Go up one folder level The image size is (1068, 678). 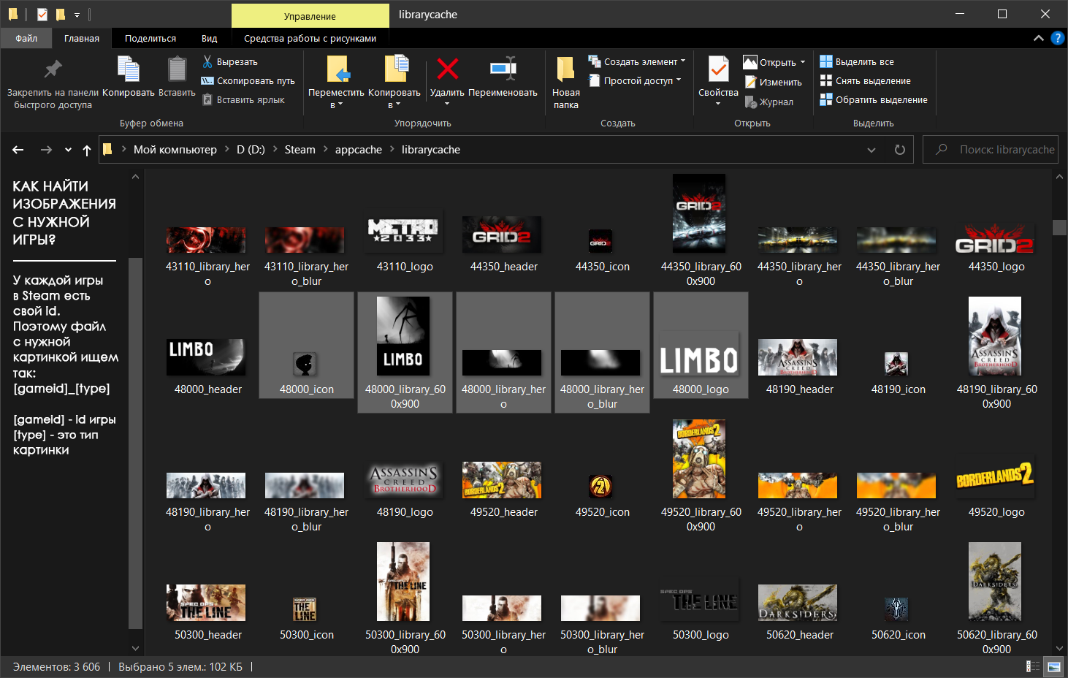(87, 150)
